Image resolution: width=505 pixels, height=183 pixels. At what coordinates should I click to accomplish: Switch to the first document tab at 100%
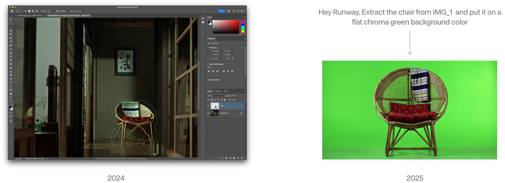(29, 16)
